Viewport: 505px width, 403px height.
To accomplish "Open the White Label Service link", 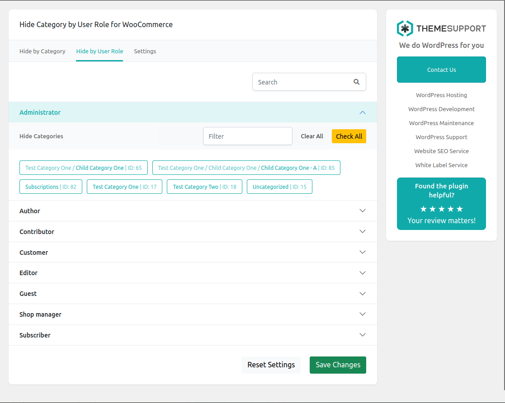I will coord(441,165).
